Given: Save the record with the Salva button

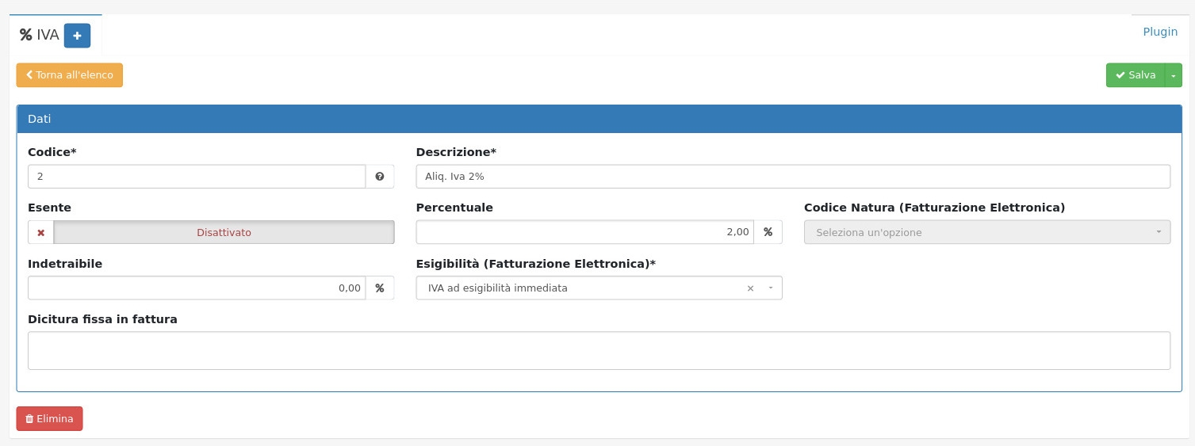Looking at the screenshot, I should click(x=1135, y=75).
